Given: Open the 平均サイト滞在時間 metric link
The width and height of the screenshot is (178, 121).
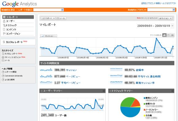Looking at the screenshot, I should (x=149, y=76).
